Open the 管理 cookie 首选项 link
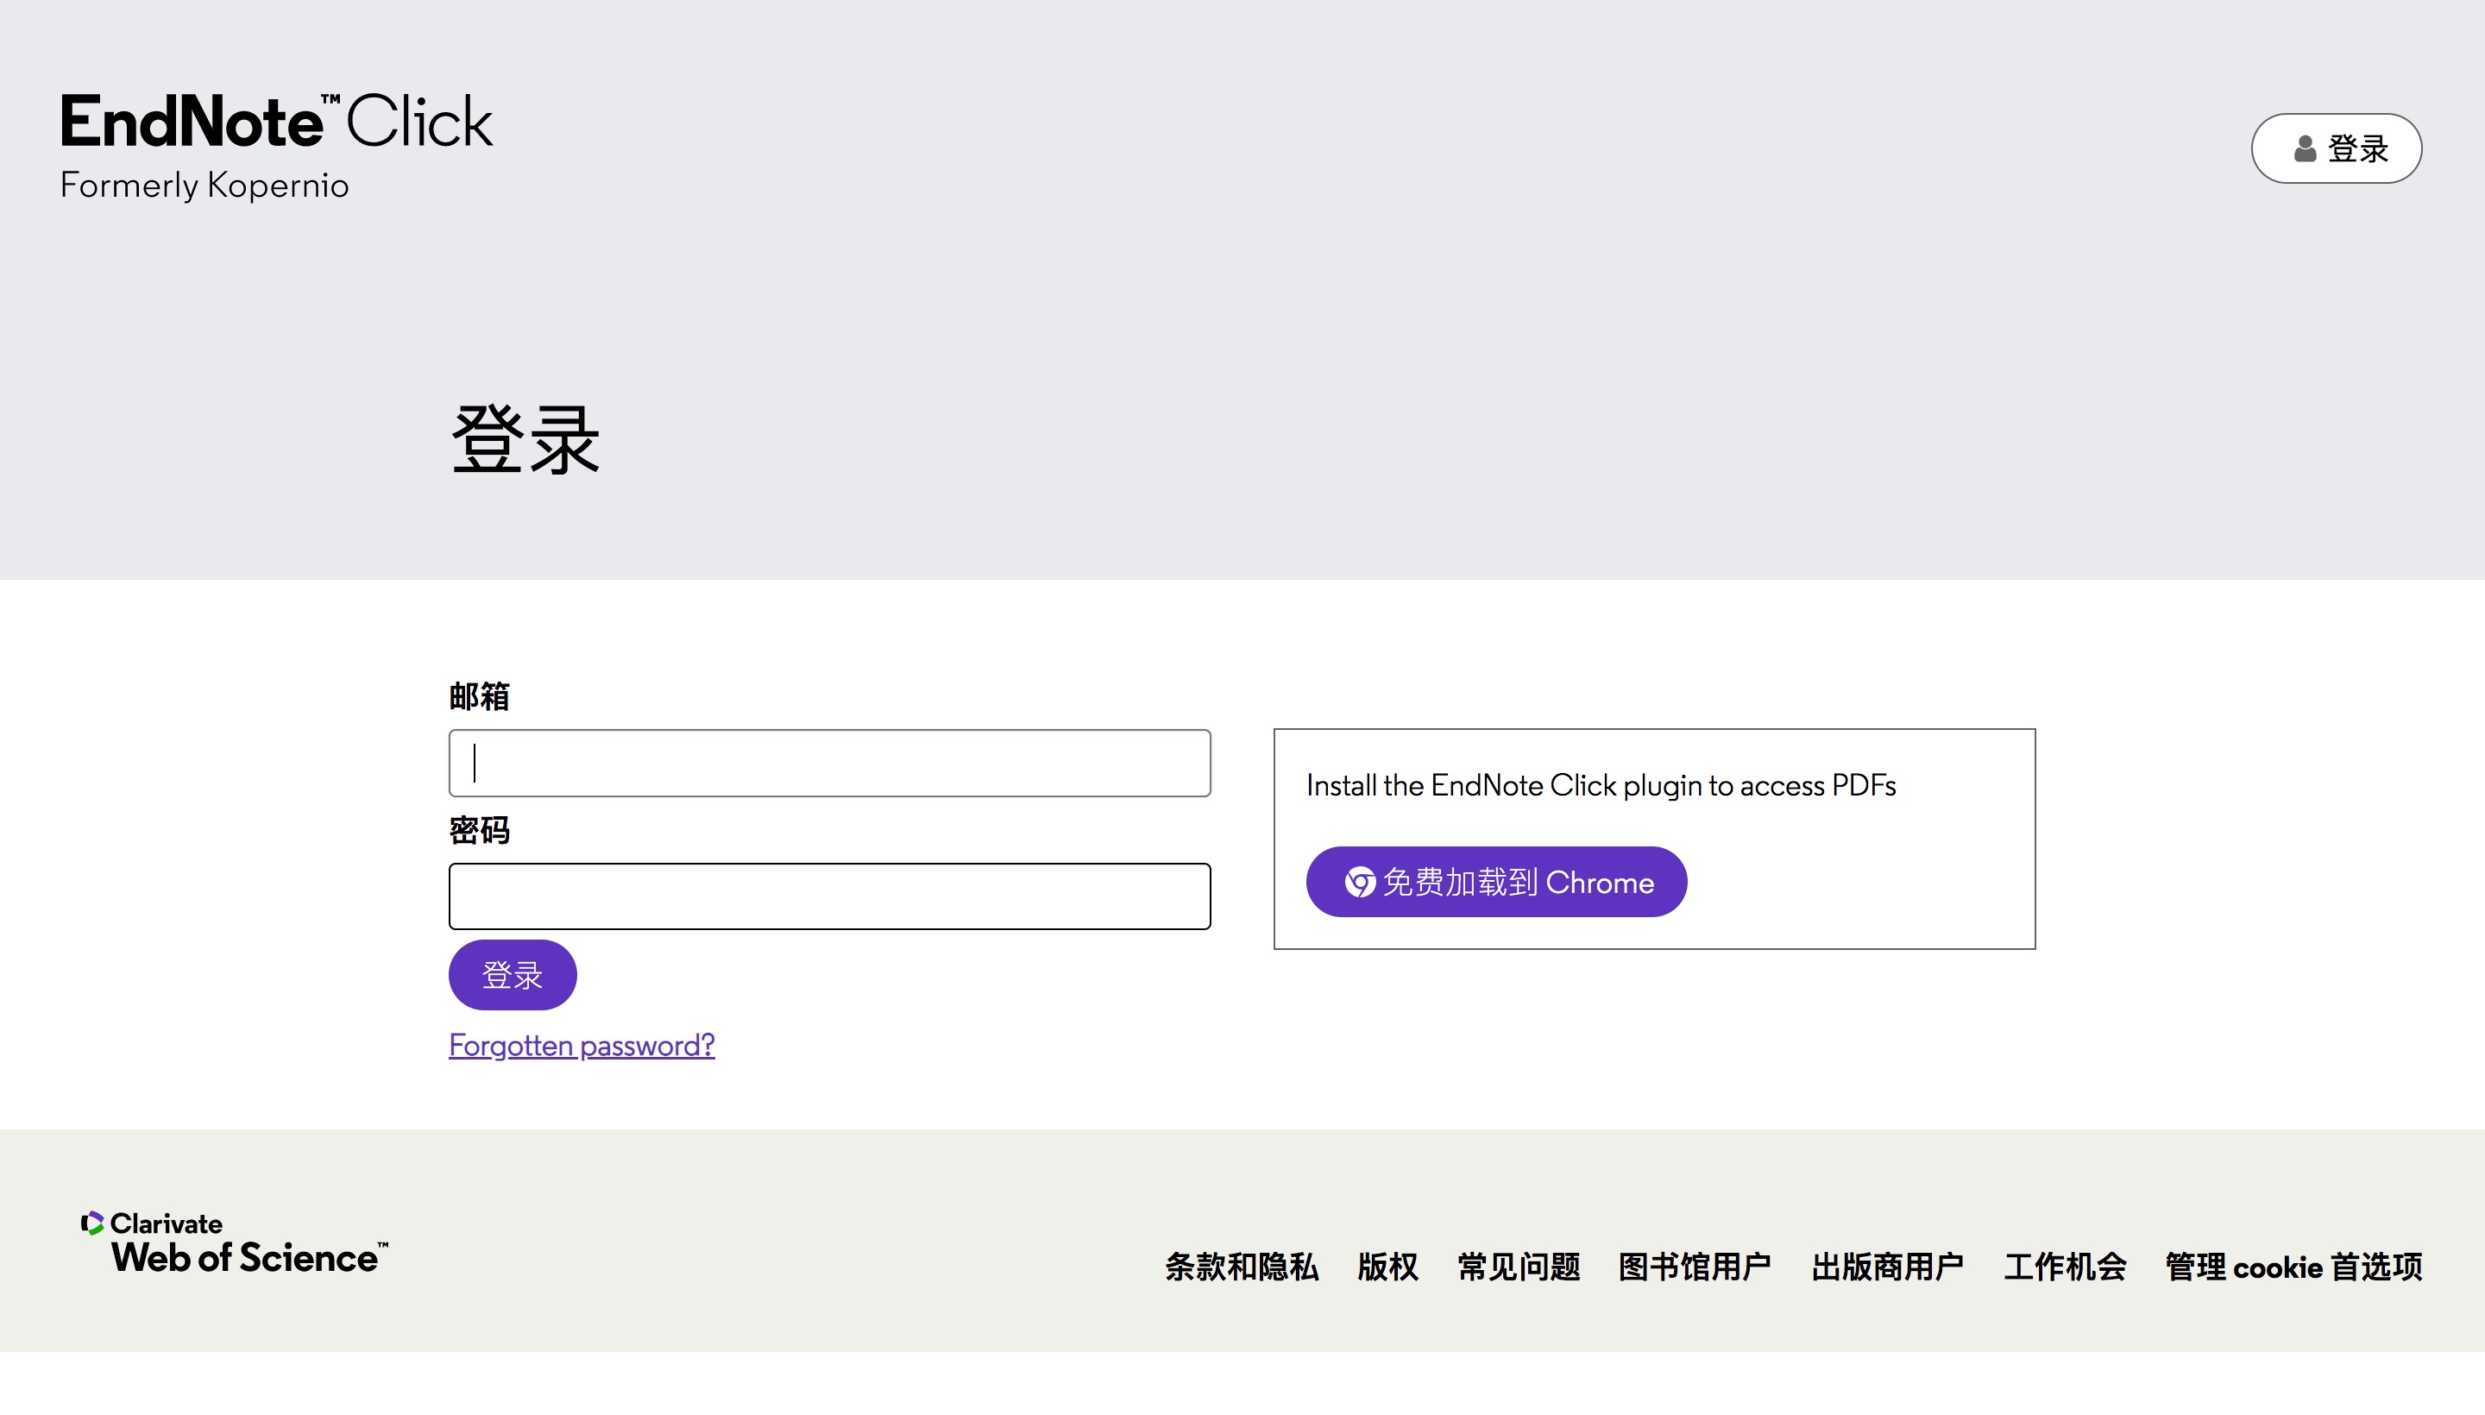Image resolution: width=2485 pixels, height=1415 pixels. click(2293, 1267)
